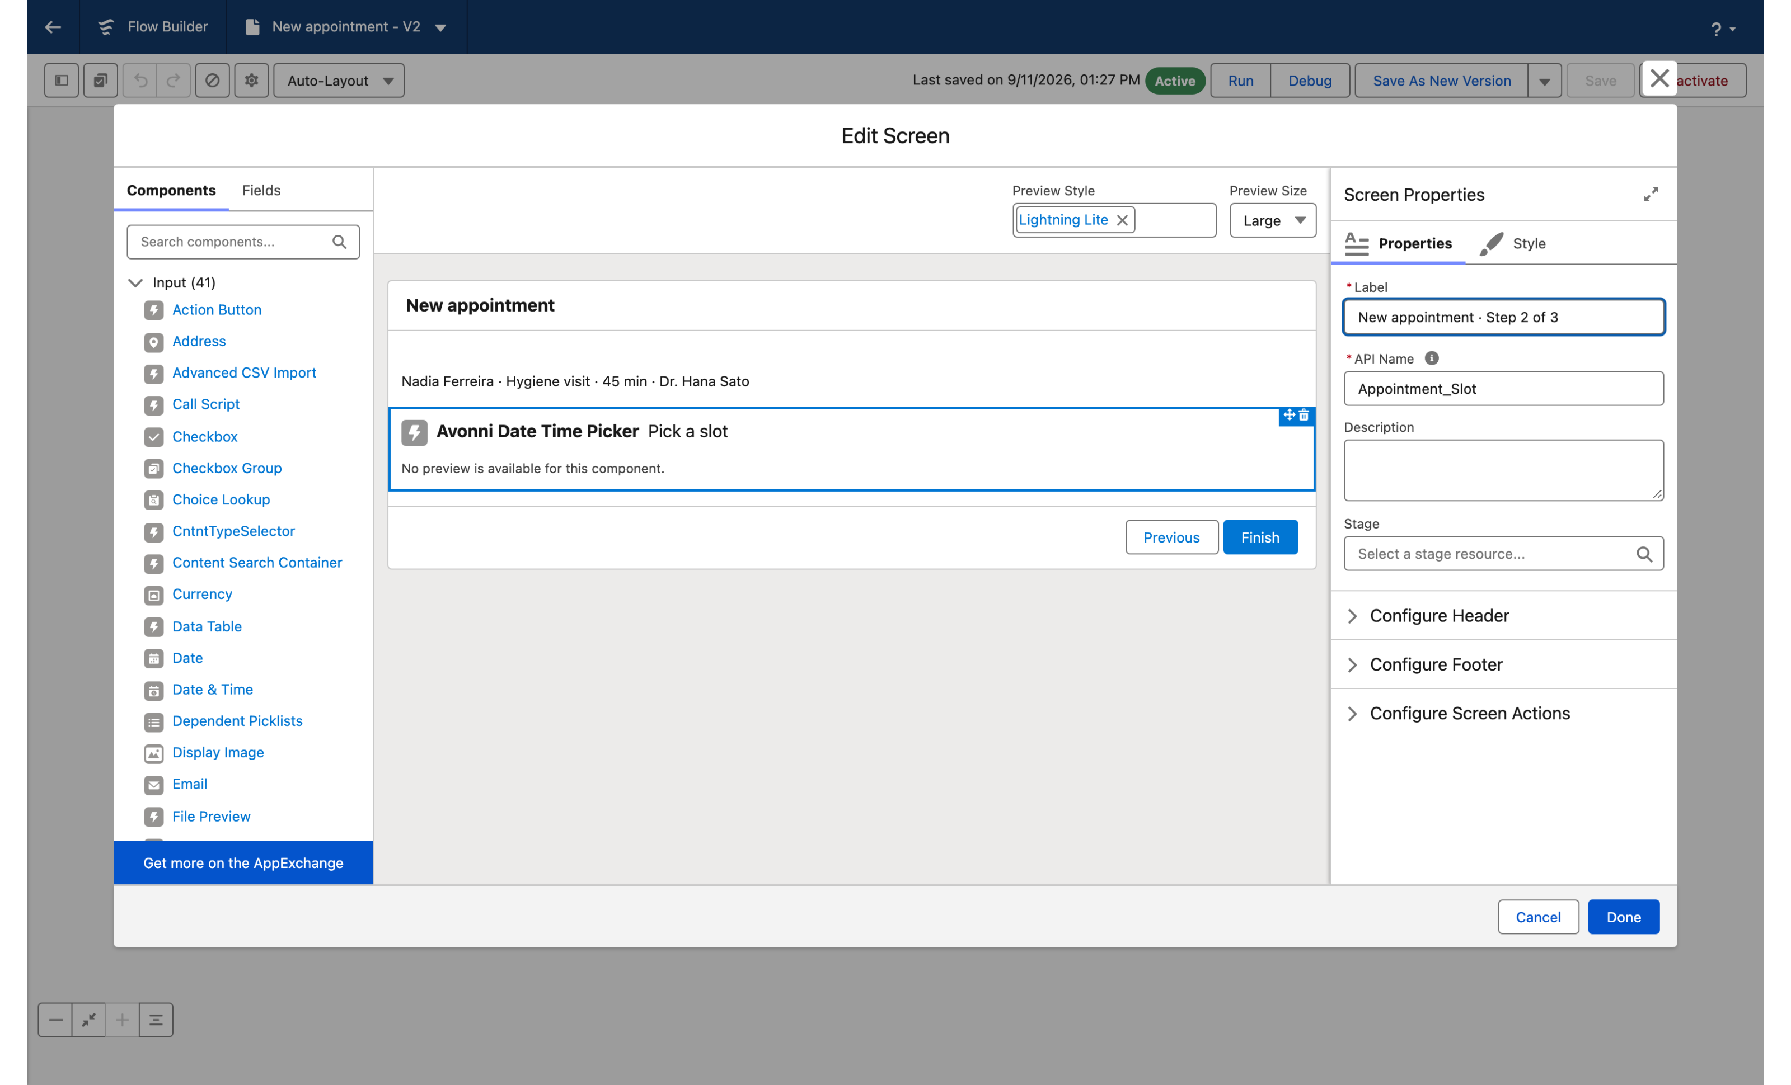Switch to the Style tab
This screenshot has height=1085, width=1791.
1513,243
